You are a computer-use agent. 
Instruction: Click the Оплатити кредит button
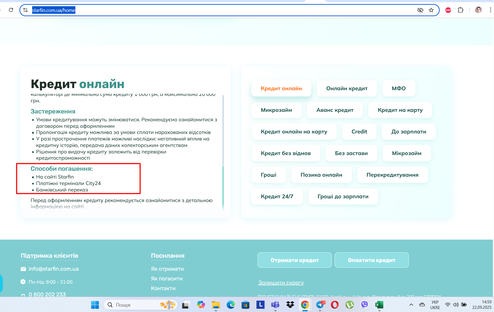pos(372,260)
